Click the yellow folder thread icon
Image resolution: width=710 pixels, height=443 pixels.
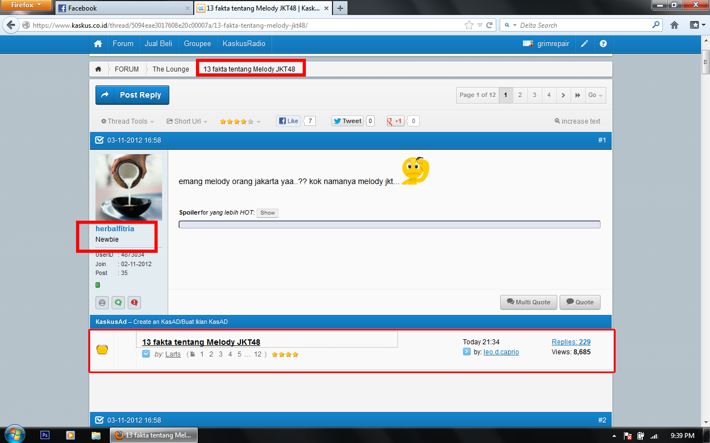tap(102, 349)
